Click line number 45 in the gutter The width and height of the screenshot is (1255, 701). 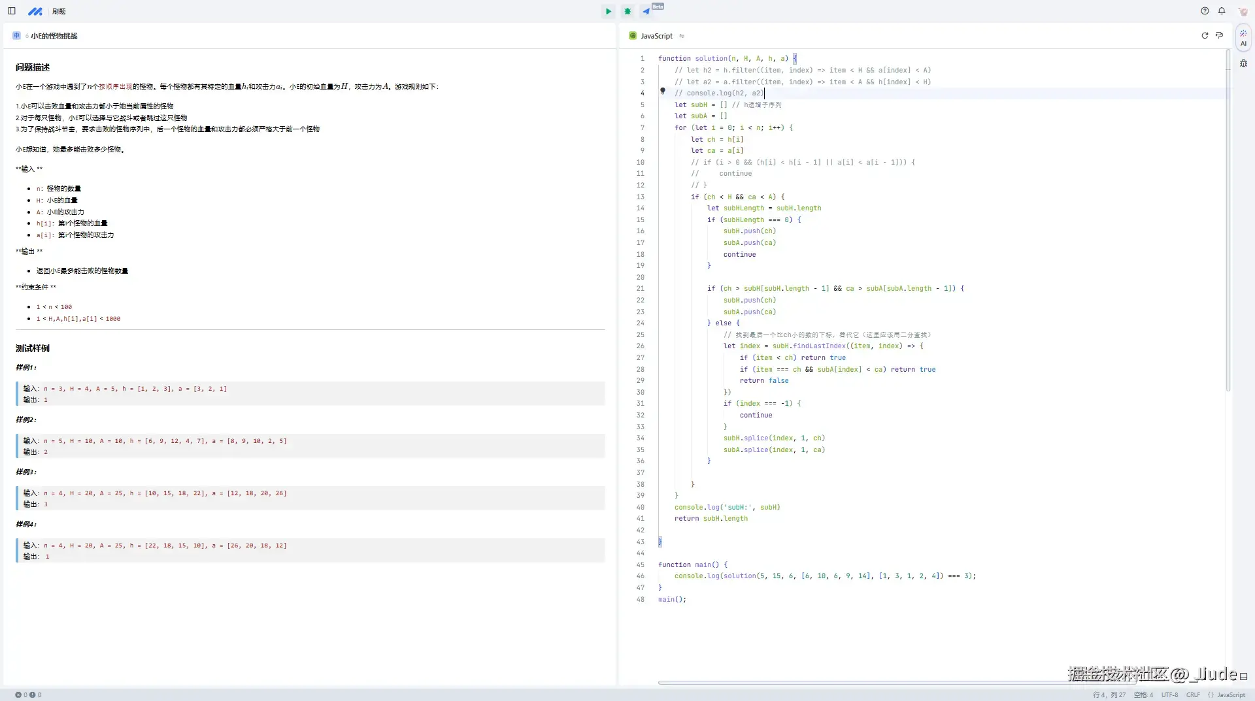pos(641,564)
